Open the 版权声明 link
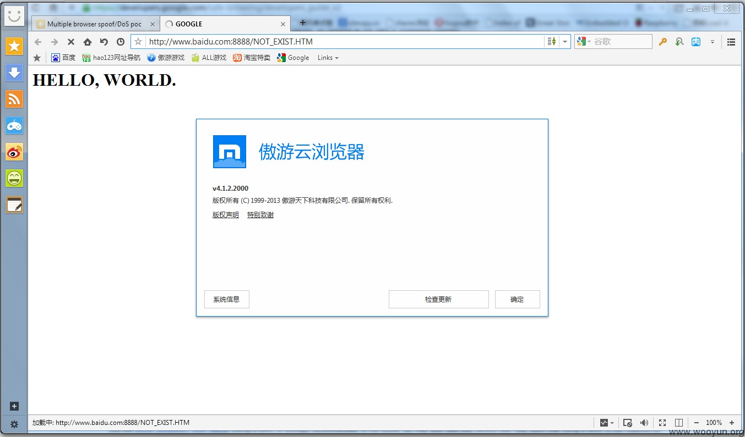This screenshot has width=745, height=437. (x=226, y=215)
